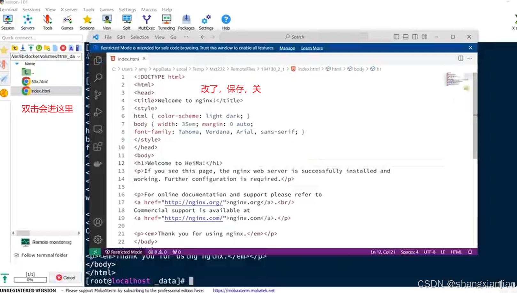Click the transfer progress bar
Viewport: 517px width, 293px height.
click(x=30, y=280)
